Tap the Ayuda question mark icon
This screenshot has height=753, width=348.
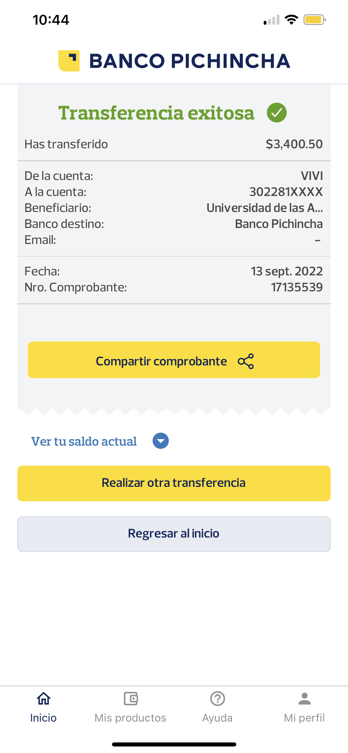coord(217,699)
